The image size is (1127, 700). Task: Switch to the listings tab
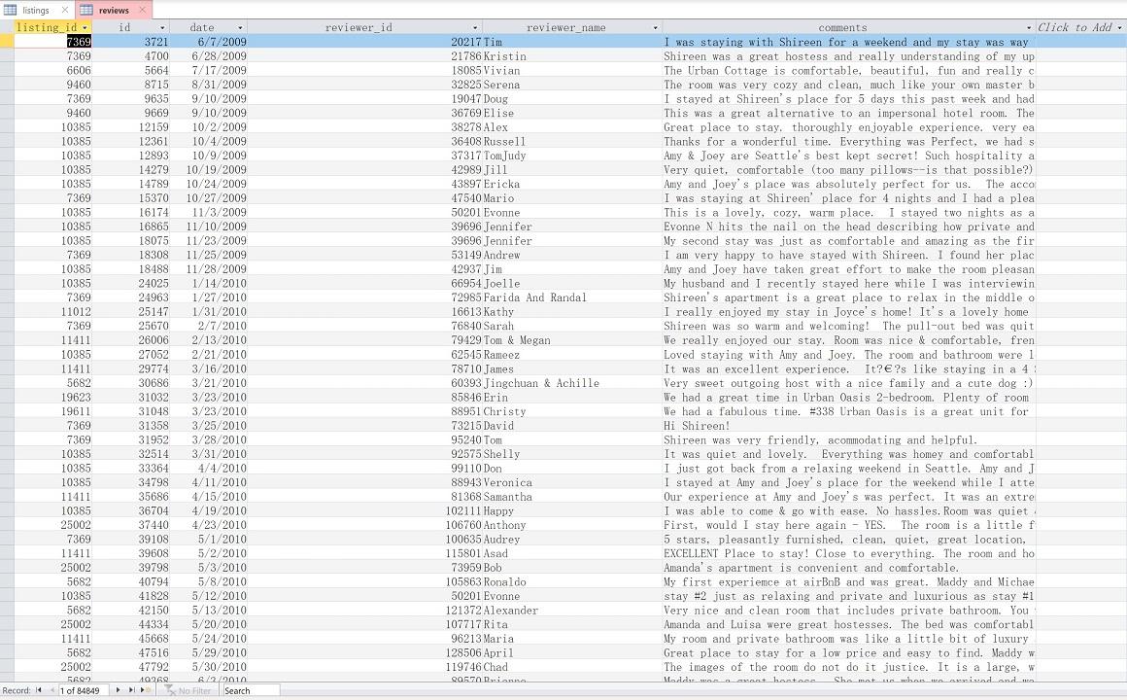click(34, 10)
